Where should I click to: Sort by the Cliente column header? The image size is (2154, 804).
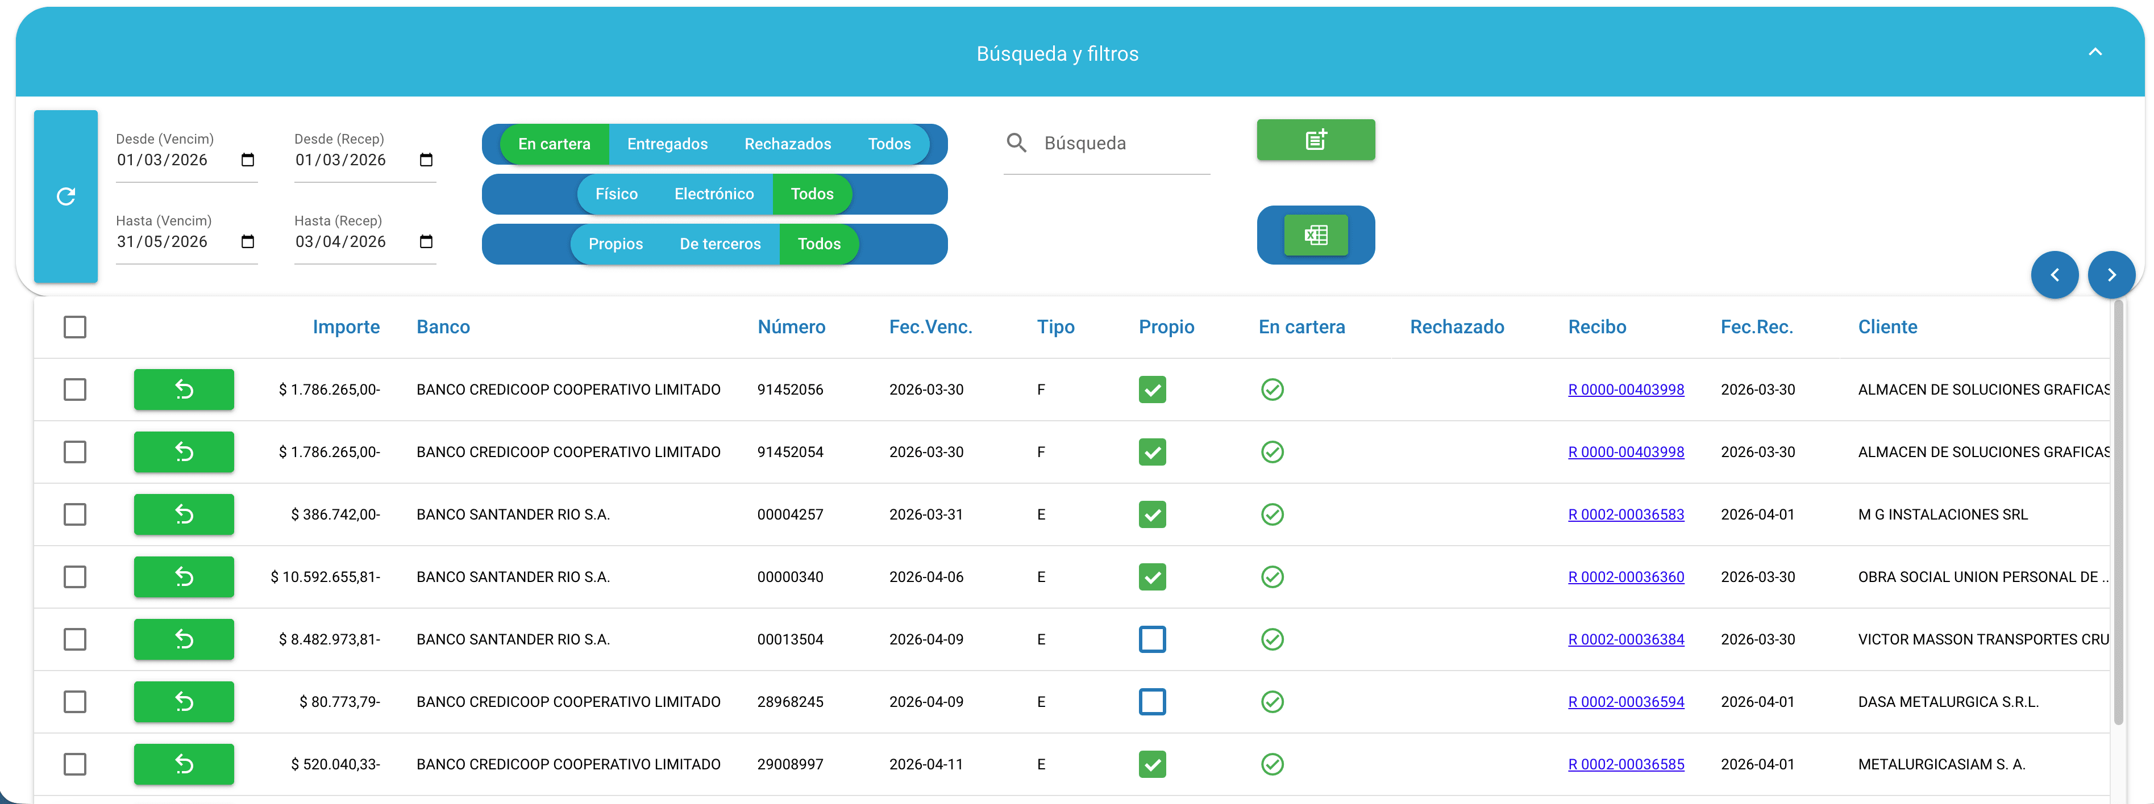tap(1887, 327)
